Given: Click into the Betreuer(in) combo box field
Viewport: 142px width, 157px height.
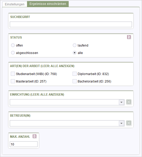Looking at the screenshot, I should pos(64,123).
